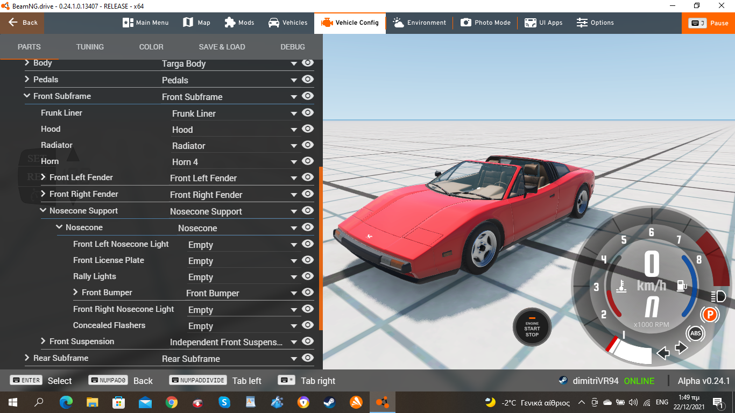
Task: Hide the Body part with its eye icon
Action: pyautogui.click(x=308, y=63)
